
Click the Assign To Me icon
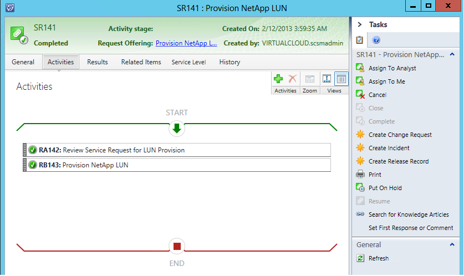click(x=360, y=81)
